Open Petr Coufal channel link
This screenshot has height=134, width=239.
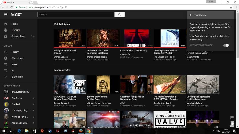[x=125, y=54]
